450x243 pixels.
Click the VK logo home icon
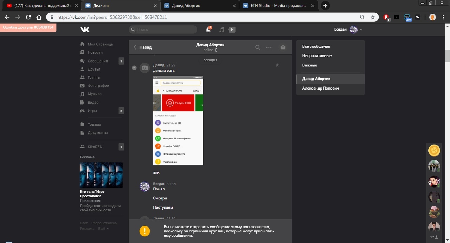(85, 29)
